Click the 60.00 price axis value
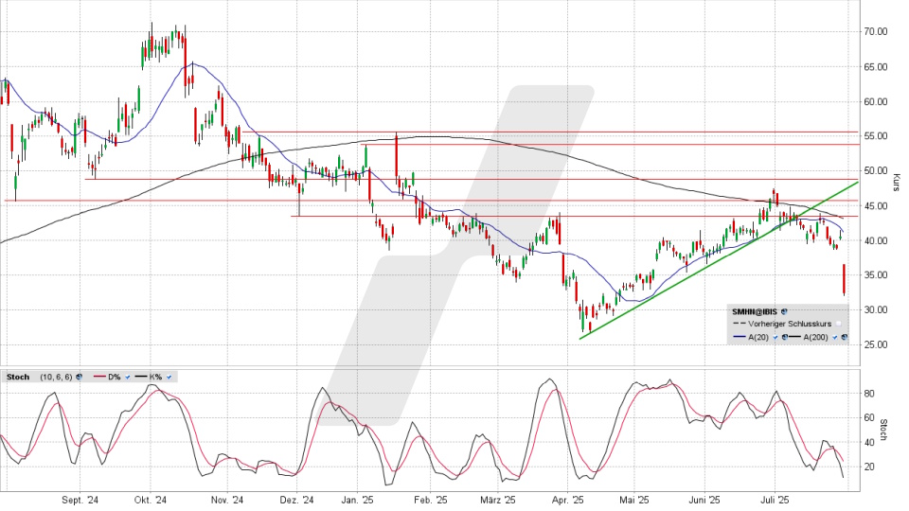This screenshot has width=909, height=511. click(x=875, y=101)
